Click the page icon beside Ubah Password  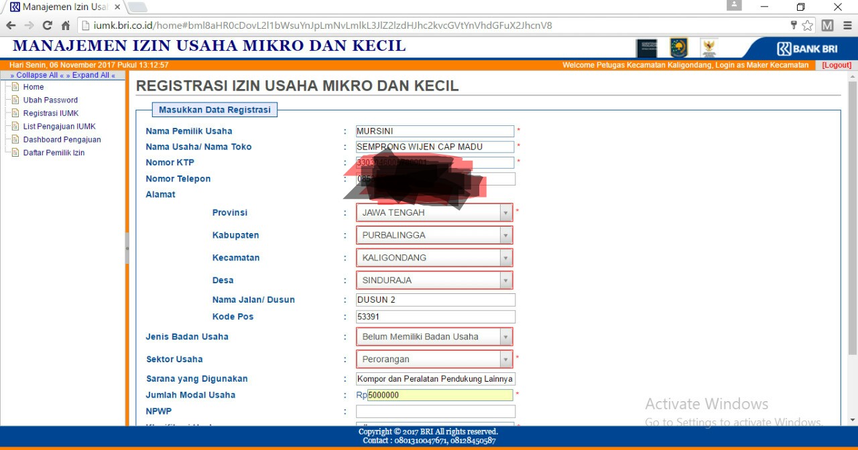(x=15, y=100)
